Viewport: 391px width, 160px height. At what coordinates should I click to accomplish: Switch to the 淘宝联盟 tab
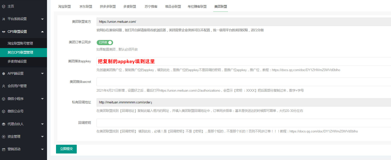(x=64, y=7)
